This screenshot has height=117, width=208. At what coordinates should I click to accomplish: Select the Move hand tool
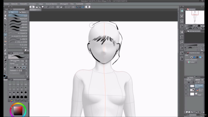(5, 16)
